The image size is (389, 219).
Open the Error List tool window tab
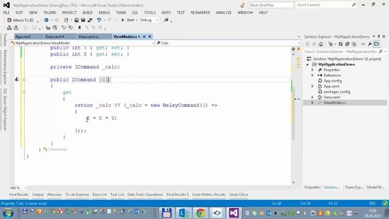coord(100,195)
